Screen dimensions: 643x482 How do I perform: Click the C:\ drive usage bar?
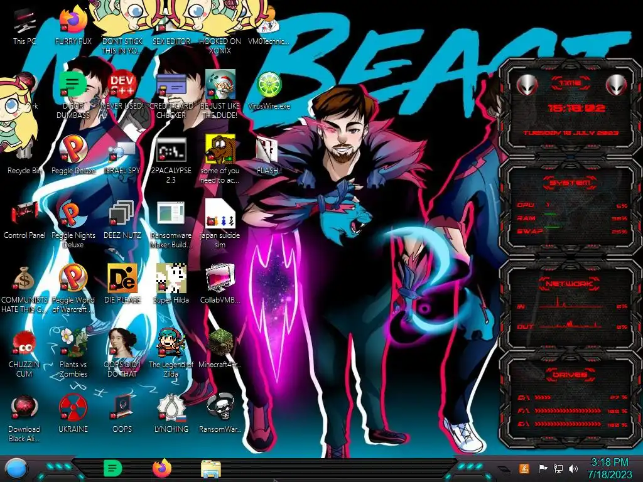[572, 397]
